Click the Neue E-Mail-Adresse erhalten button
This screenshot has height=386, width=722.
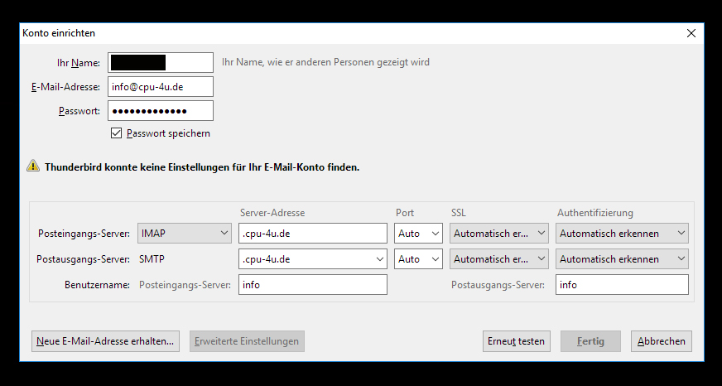[106, 341]
